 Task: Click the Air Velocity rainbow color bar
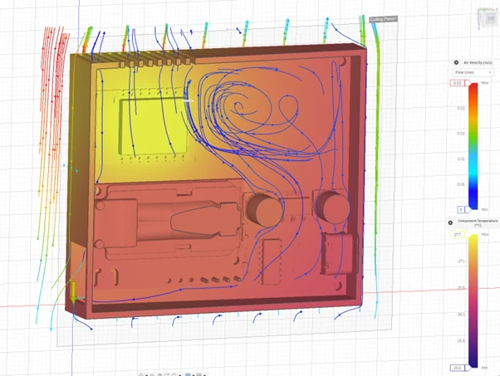(473, 147)
